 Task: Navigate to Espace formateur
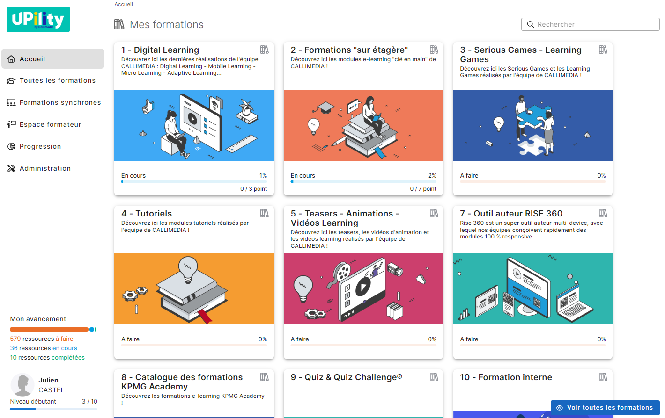pyautogui.click(x=53, y=124)
